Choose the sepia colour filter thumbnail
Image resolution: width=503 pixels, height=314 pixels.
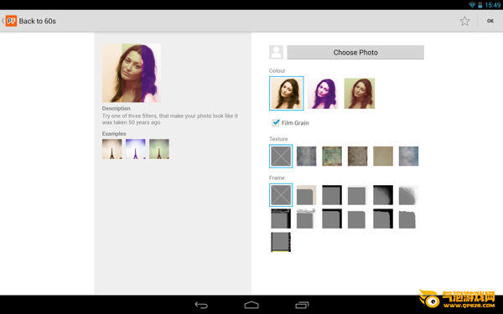coord(287,93)
